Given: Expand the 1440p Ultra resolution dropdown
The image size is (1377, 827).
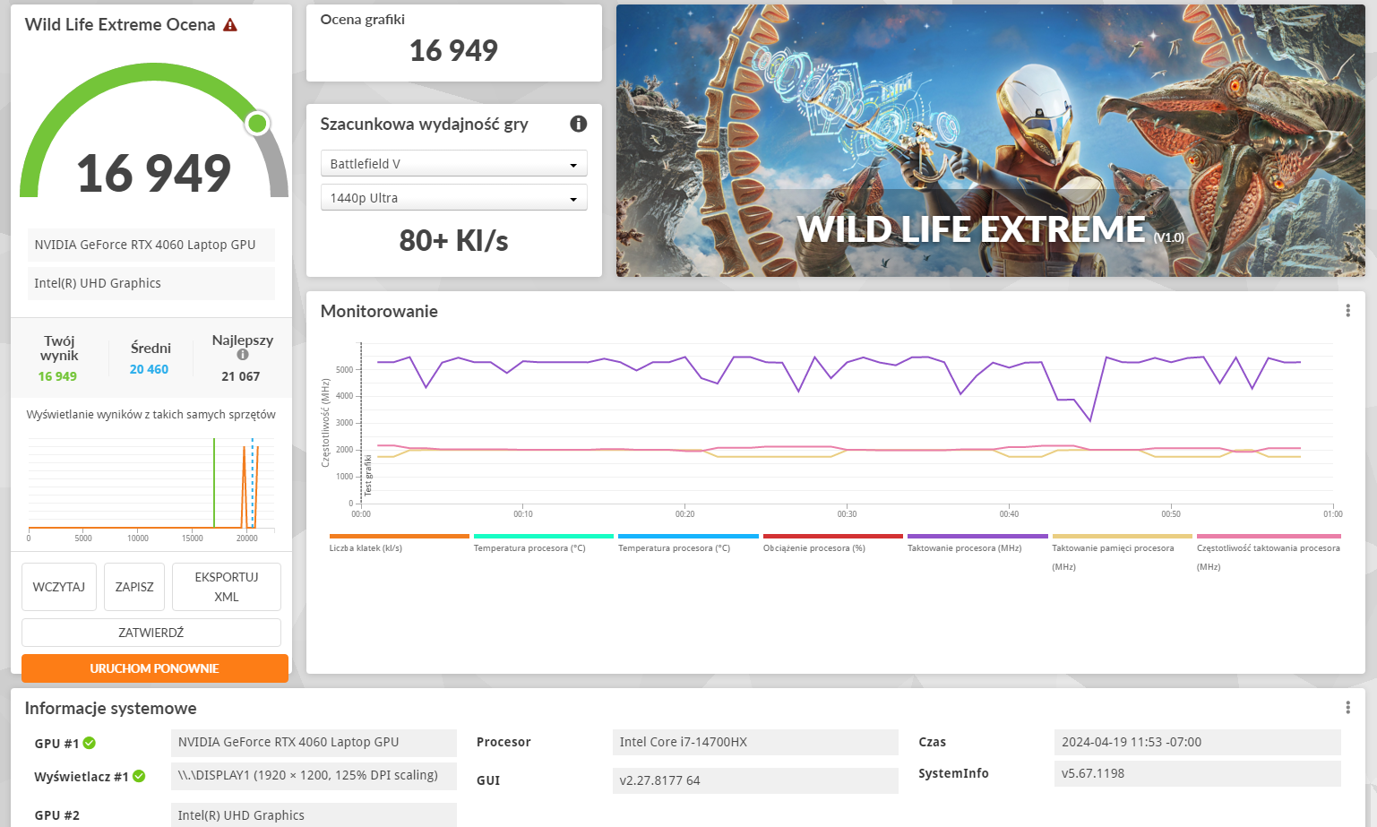Looking at the screenshot, I should 453,198.
